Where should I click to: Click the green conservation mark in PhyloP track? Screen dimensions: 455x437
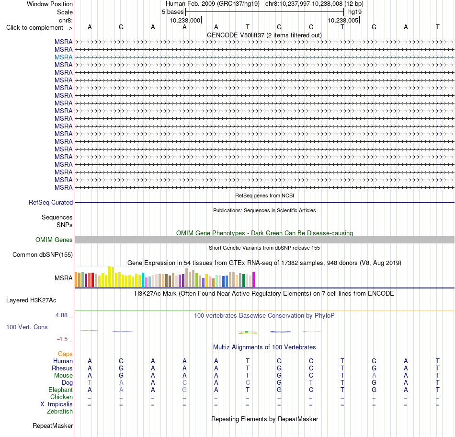[247, 332]
